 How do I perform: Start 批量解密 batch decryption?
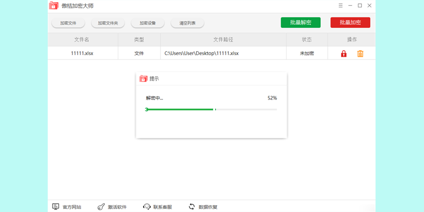point(301,22)
